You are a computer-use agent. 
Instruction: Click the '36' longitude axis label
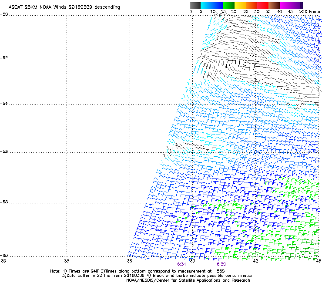click(129, 261)
